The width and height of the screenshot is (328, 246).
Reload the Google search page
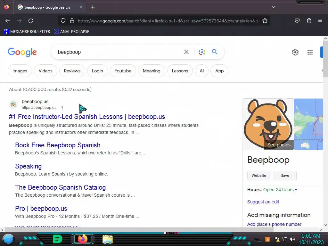(x=31, y=21)
